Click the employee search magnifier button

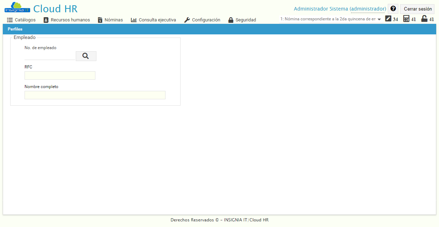point(86,56)
